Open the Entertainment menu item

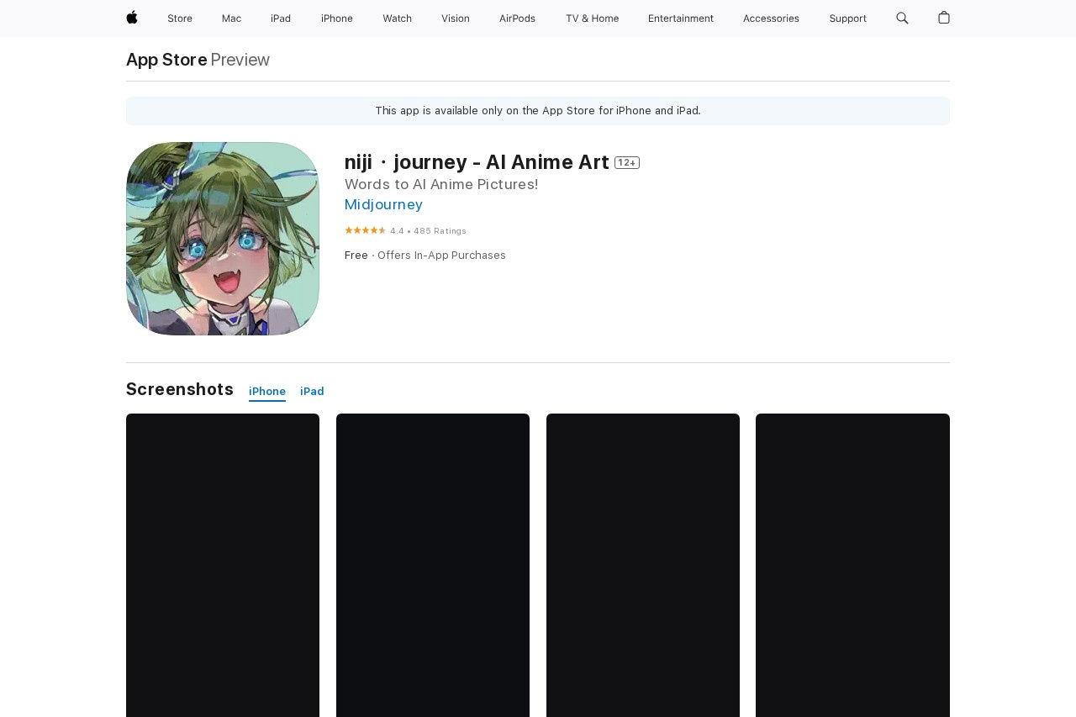point(681,18)
